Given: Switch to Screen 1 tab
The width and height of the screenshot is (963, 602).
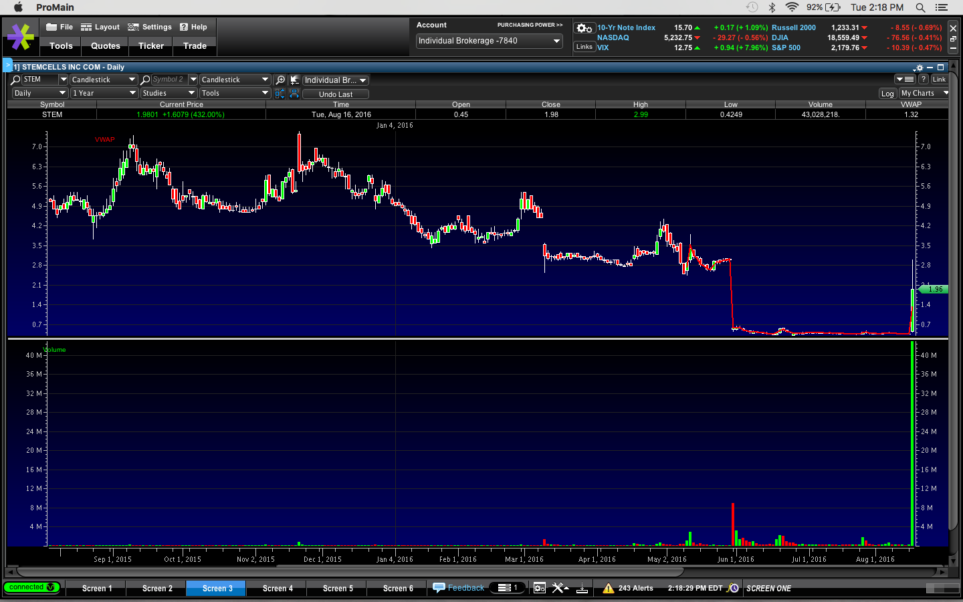Looking at the screenshot, I should (x=97, y=589).
